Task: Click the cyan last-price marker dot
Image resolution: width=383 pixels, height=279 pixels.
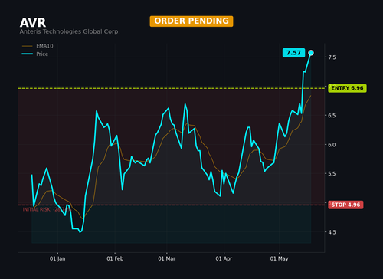Action: pyautogui.click(x=311, y=53)
